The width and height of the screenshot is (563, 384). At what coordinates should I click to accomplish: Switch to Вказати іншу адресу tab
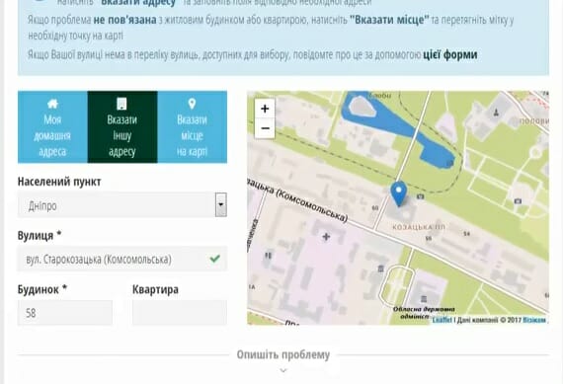(x=122, y=127)
